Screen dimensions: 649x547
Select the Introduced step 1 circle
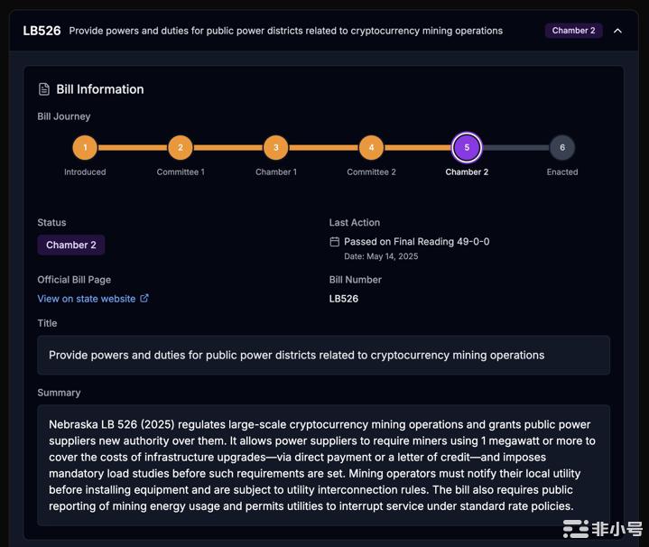coord(85,147)
